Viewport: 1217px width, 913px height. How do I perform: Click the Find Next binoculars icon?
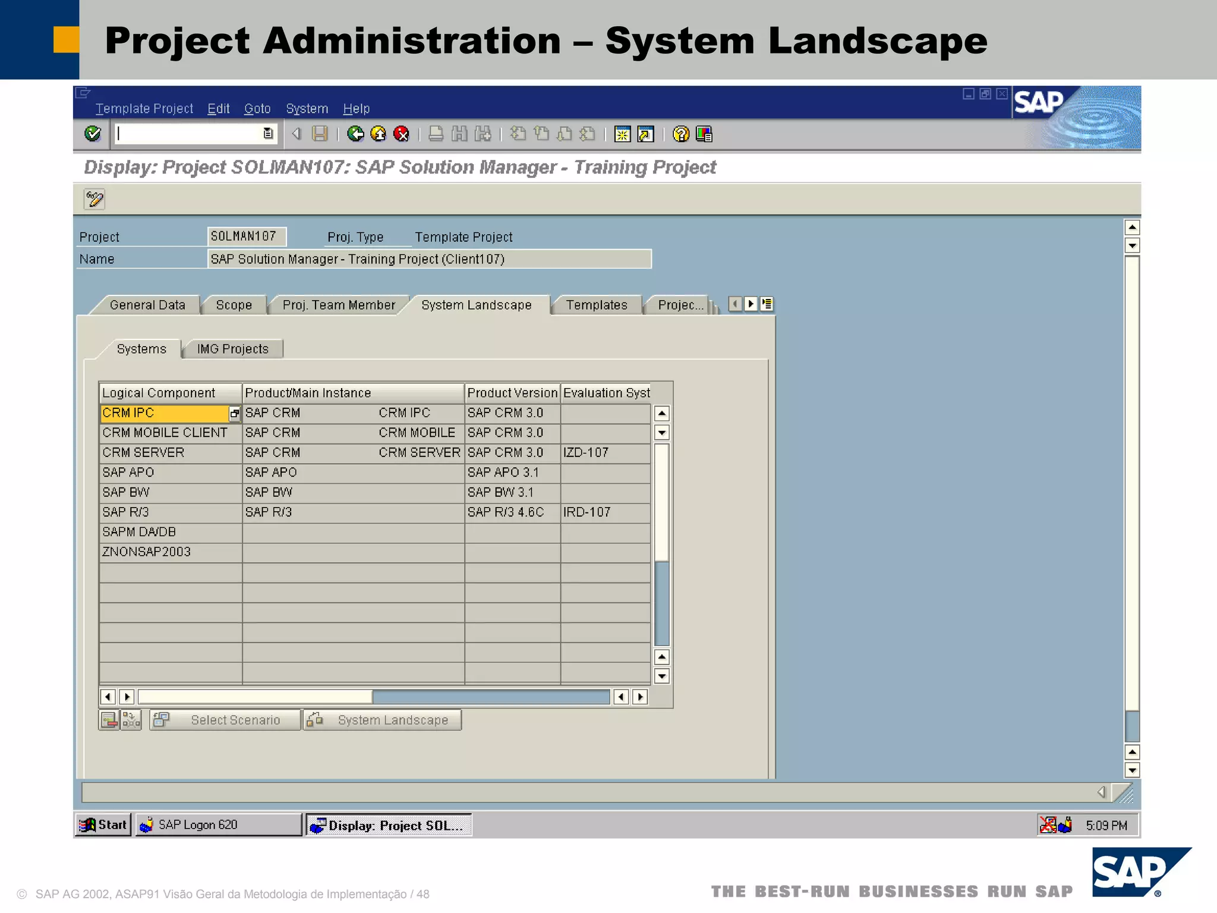[x=483, y=134]
